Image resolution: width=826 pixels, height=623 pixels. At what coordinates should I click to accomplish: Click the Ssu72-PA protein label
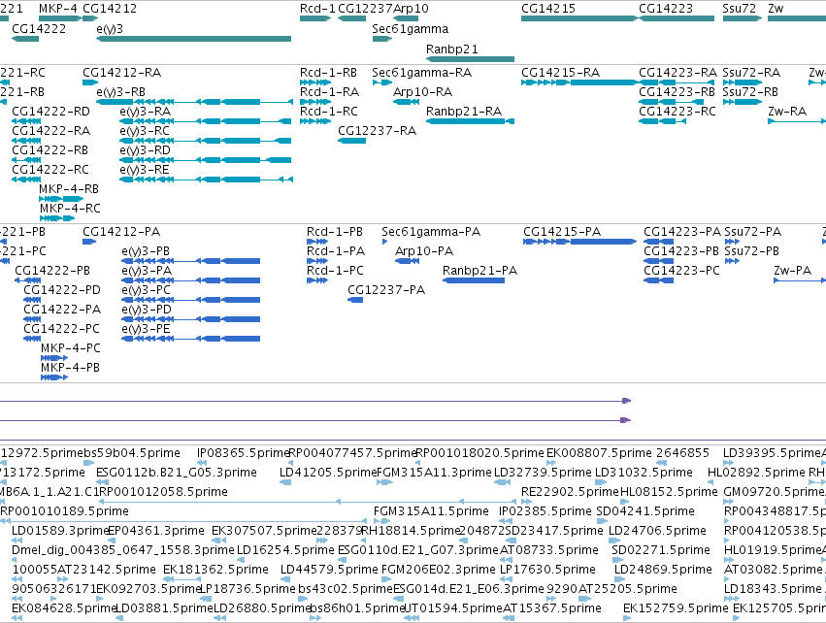click(753, 232)
